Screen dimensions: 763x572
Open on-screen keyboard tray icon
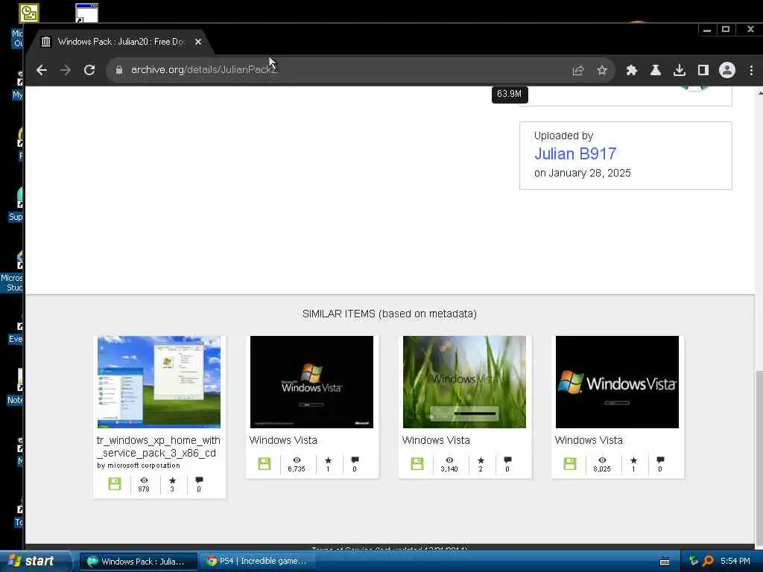coord(665,562)
